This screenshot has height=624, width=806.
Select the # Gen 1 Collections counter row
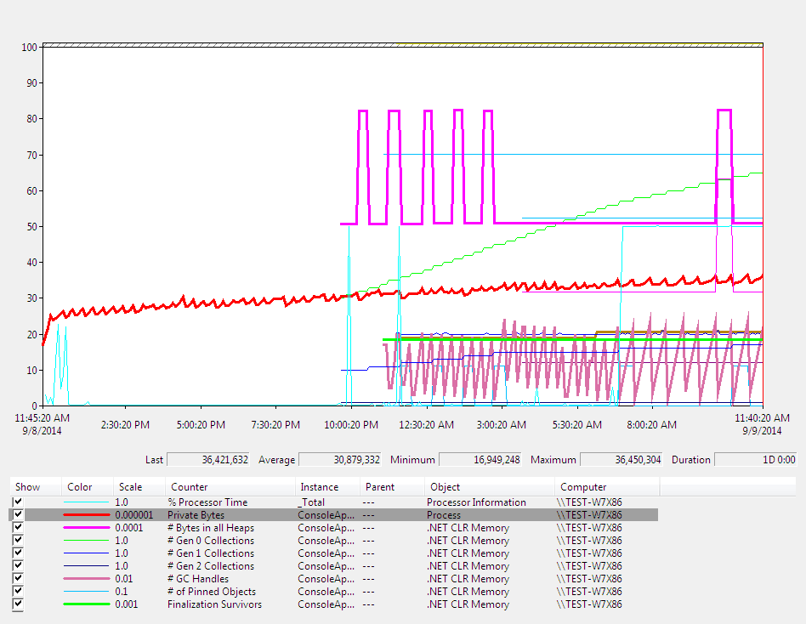(x=210, y=553)
